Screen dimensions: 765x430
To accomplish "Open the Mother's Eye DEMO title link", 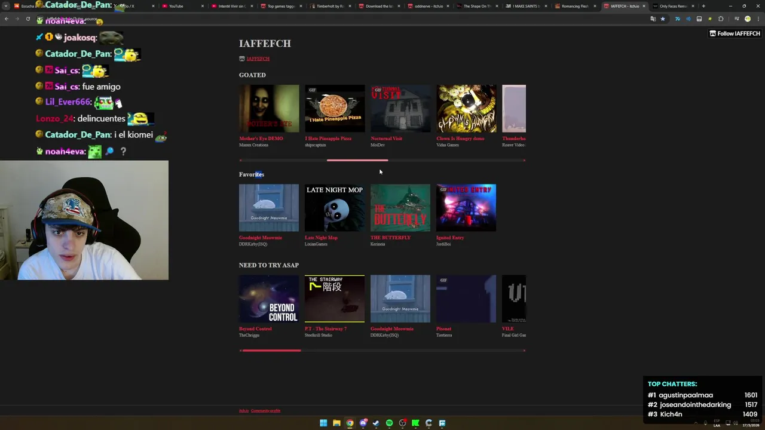I will tap(261, 139).
